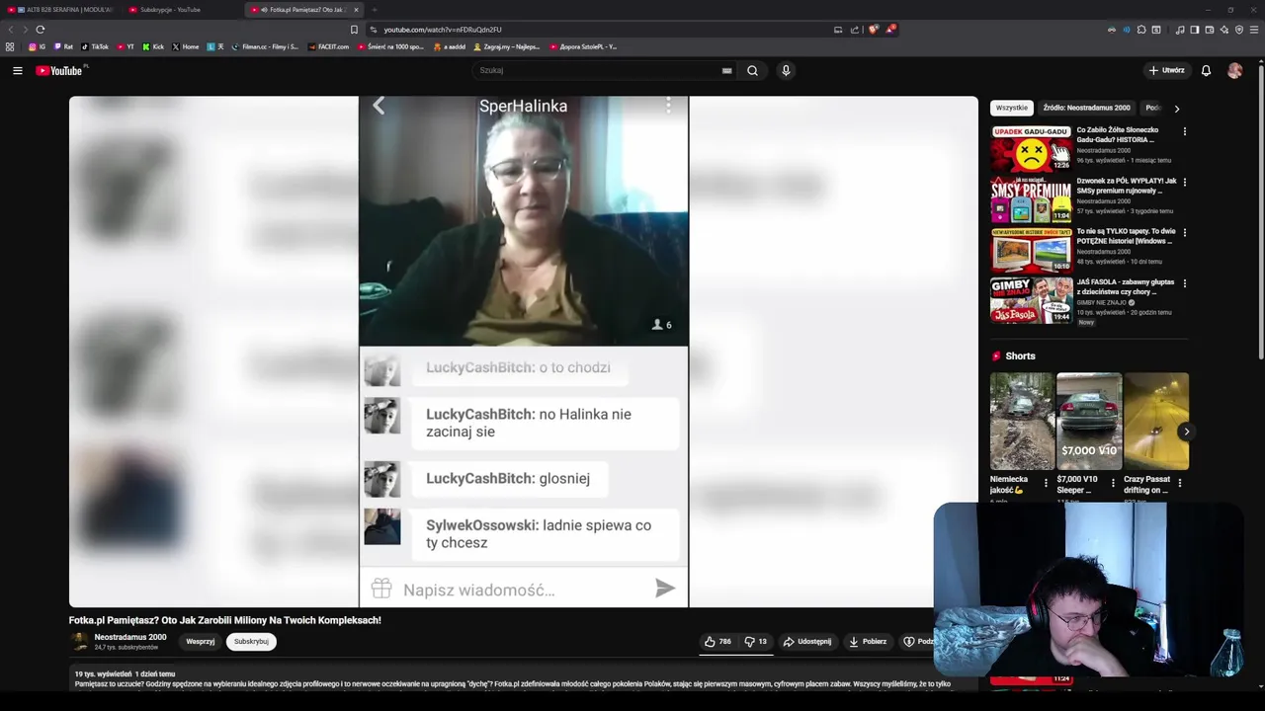Image resolution: width=1265 pixels, height=711 pixels.
Task: Open the Windows tapety video thumbnail
Action: pos(1031,250)
